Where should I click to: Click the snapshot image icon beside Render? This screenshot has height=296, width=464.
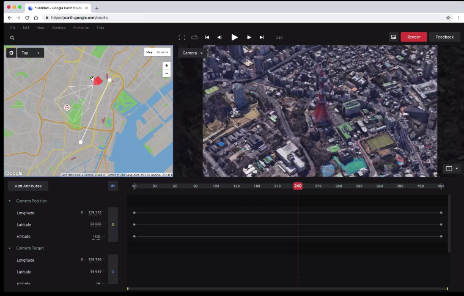coord(394,37)
